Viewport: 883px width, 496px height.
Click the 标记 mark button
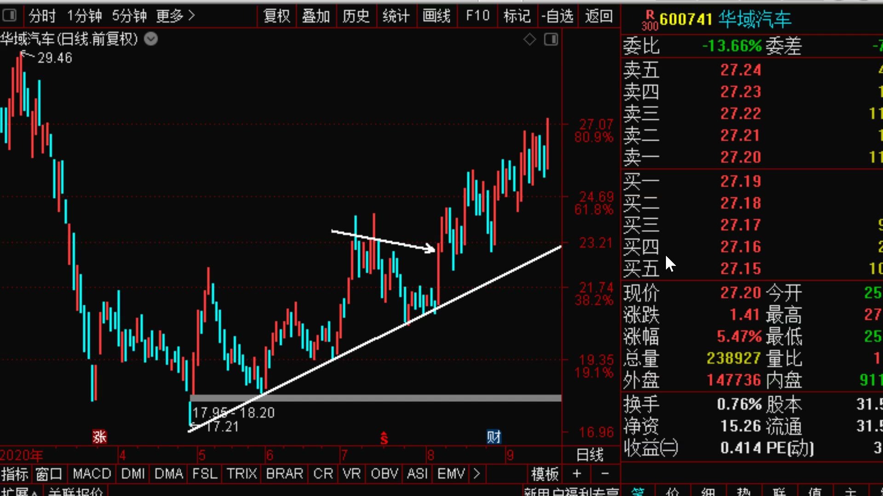coord(517,16)
